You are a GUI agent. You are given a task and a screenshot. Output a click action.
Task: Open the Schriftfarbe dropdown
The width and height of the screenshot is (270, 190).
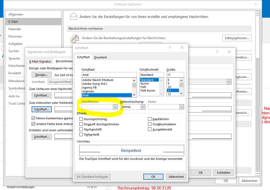click(x=115, y=107)
